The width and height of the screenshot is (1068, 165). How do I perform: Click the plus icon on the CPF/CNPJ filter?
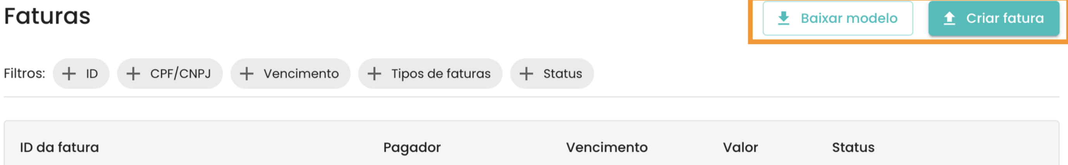coord(133,74)
